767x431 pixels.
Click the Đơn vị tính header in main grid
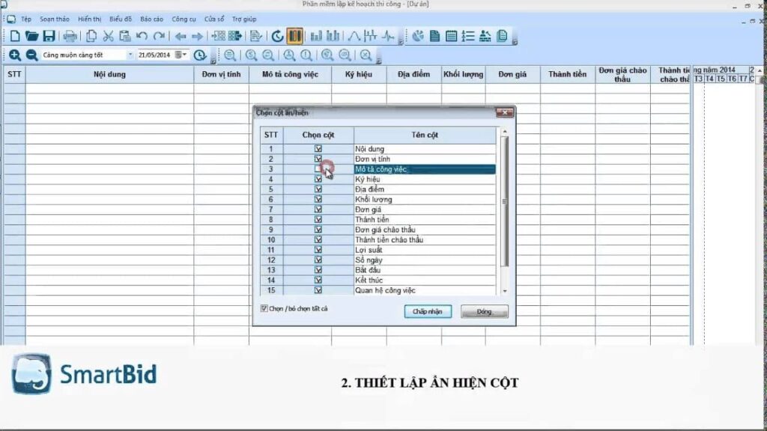pyautogui.click(x=222, y=74)
